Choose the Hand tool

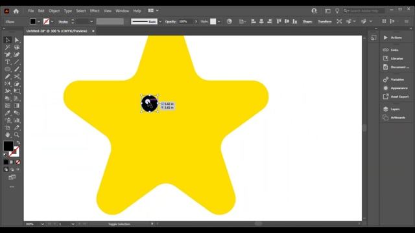click(x=7, y=135)
